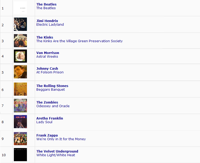The image size is (200, 163).
Task: Click Beggars Banquet album cover thumbnail
Action: coord(20,89)
